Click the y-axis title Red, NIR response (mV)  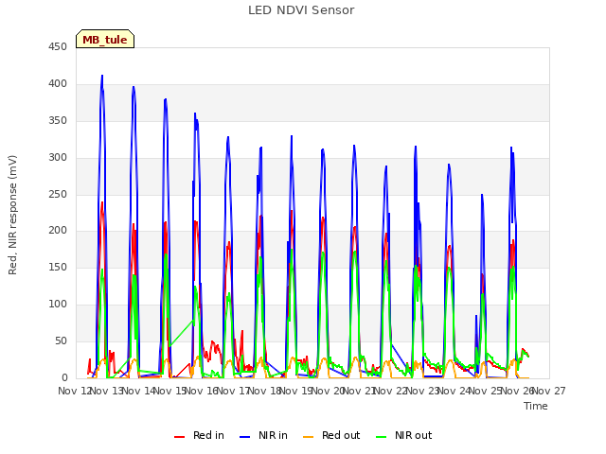click(12, 215)
